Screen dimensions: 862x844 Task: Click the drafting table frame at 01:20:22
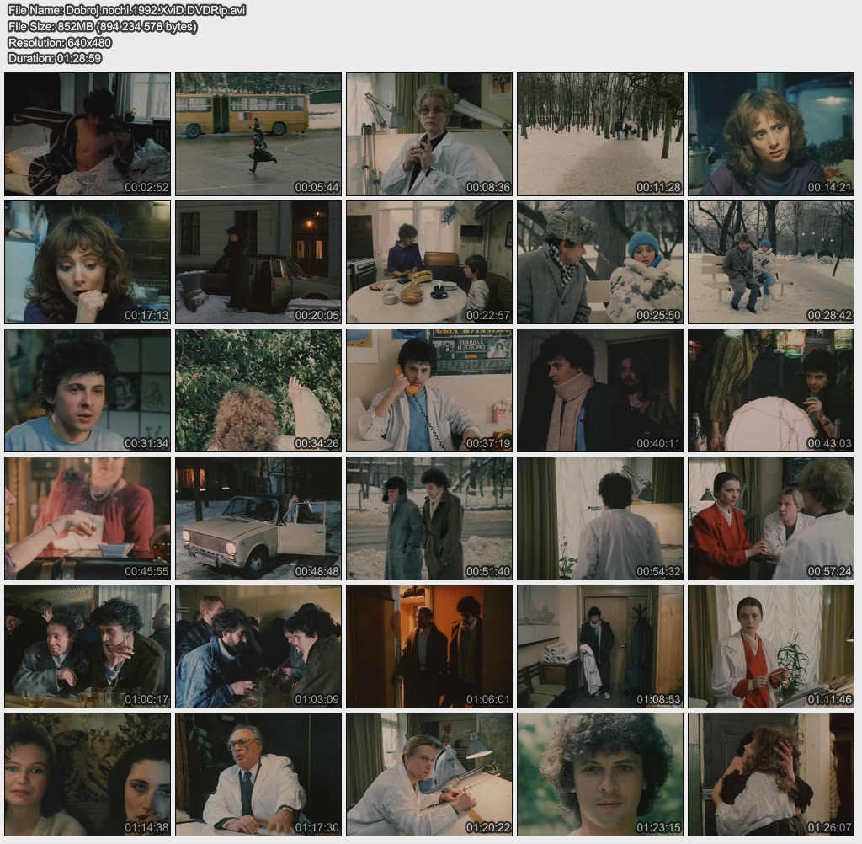click(x=429, y=775)
